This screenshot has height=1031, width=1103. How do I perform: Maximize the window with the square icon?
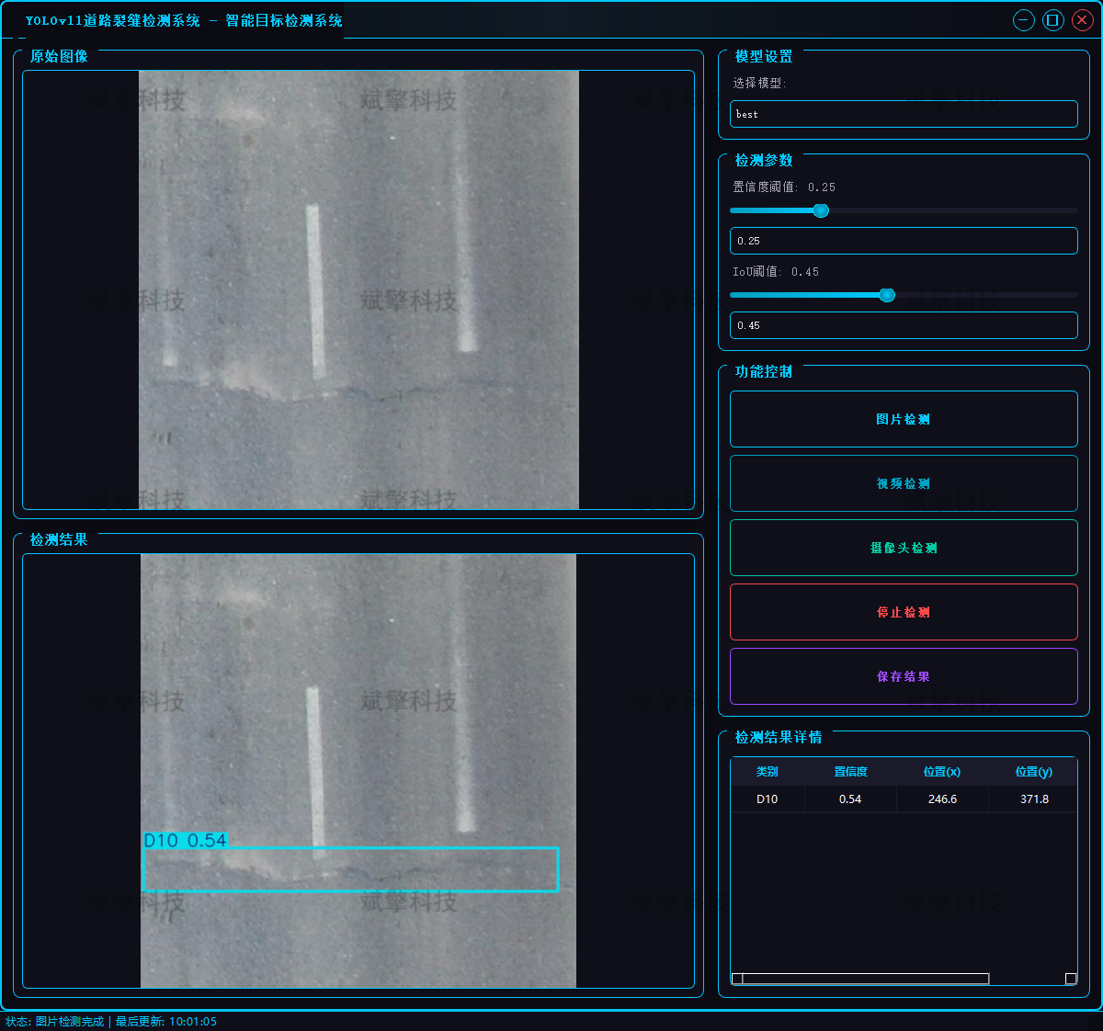(1053, 20)
